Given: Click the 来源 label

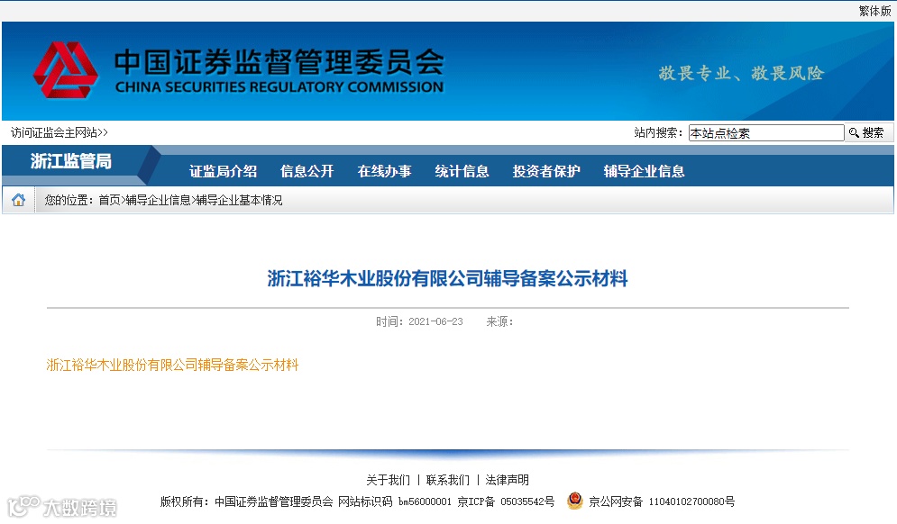Looking at the screenshot, I should click(499, 321).
